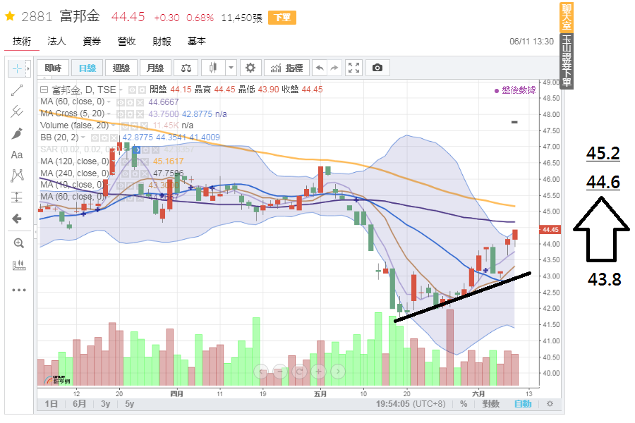
Task: Click the orange 下單 order button
Action: (282, 18)
